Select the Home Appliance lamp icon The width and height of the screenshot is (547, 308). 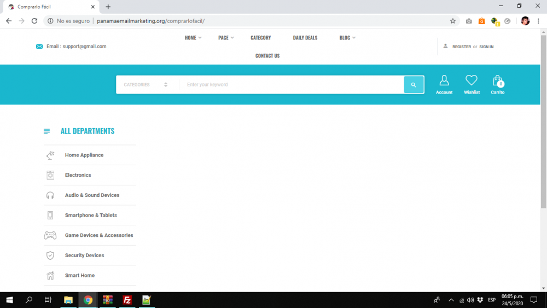point(50,155)
